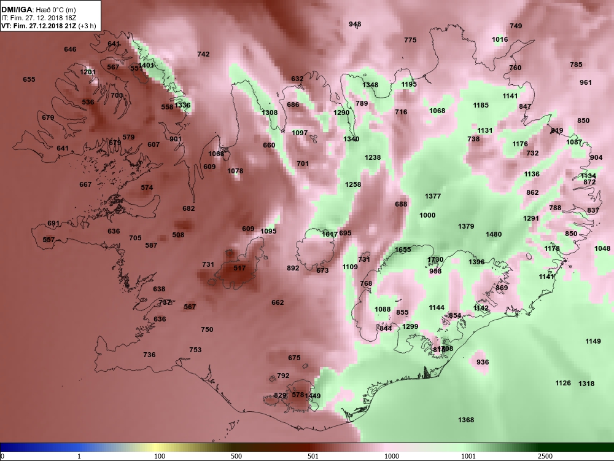This screenshot has width=614, height=461.
Task: Click the map value '1290'
Action: pos(341,112)
